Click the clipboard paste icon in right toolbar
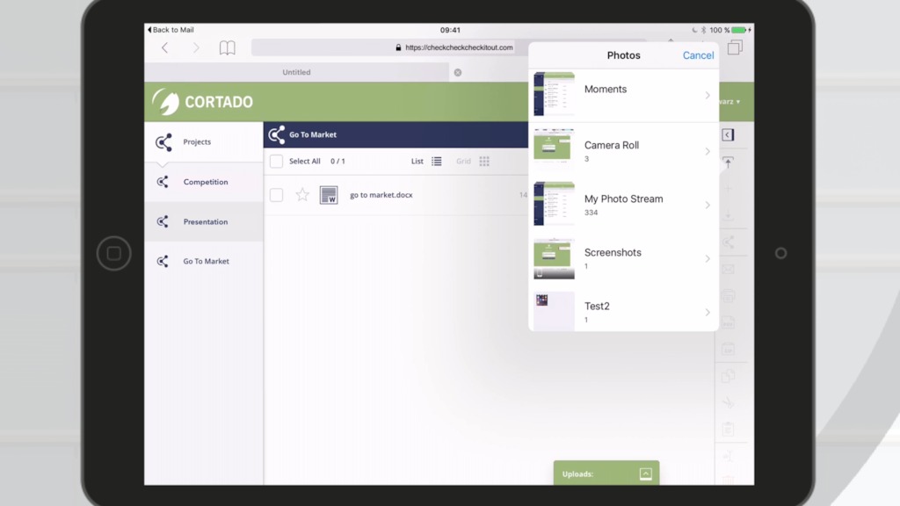Viewport: 900px width, 506px height. [x=728, y=429]
